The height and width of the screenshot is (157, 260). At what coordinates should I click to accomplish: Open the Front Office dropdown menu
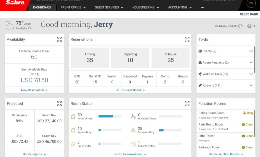(73, 7)
